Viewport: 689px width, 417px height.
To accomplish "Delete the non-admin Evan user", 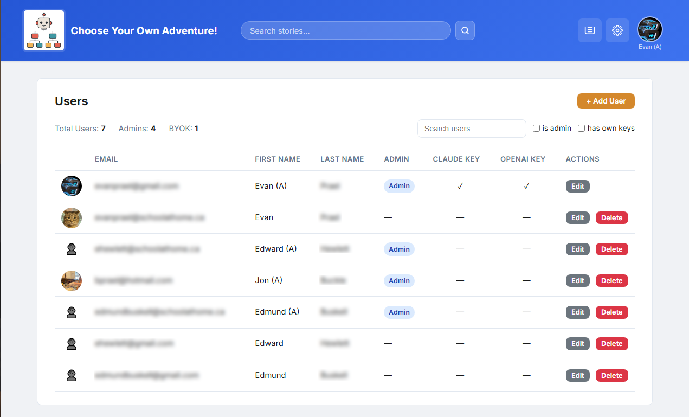I will tap(612, 217).
